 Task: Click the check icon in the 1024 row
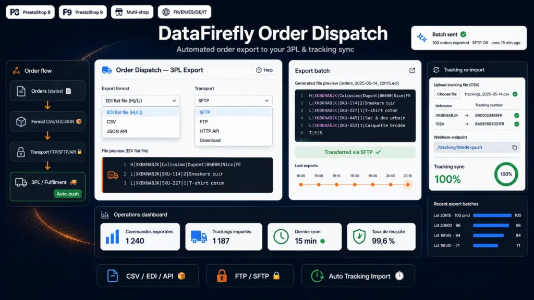click(x=517, y=124)
